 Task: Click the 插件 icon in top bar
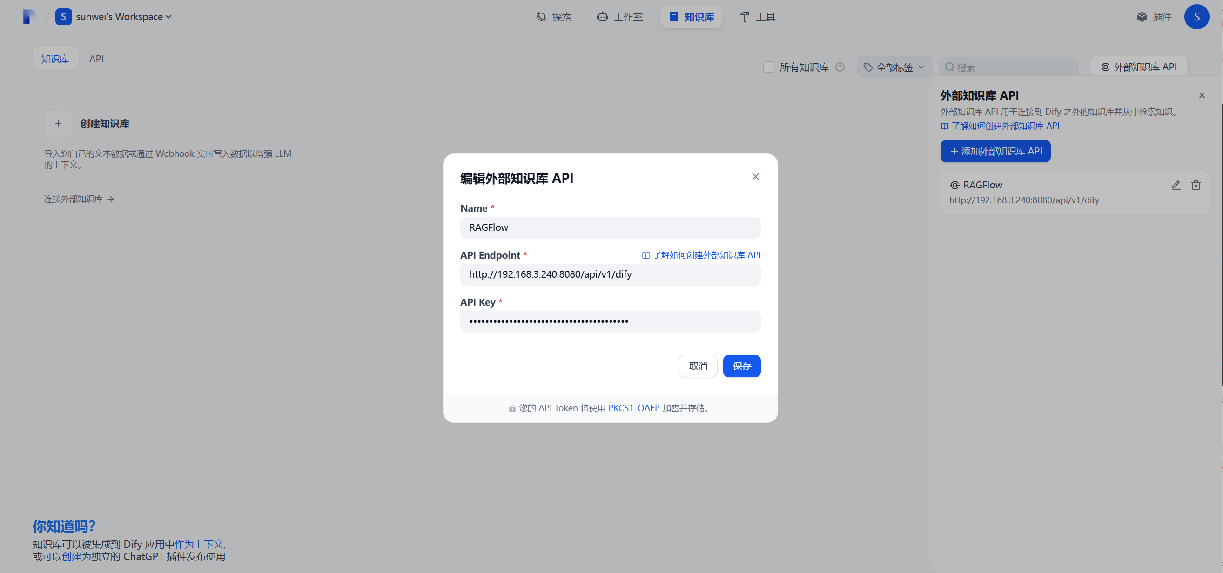(x=1142, y=17)
